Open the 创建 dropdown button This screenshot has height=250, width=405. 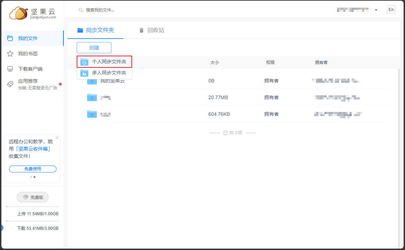point(94,48)
